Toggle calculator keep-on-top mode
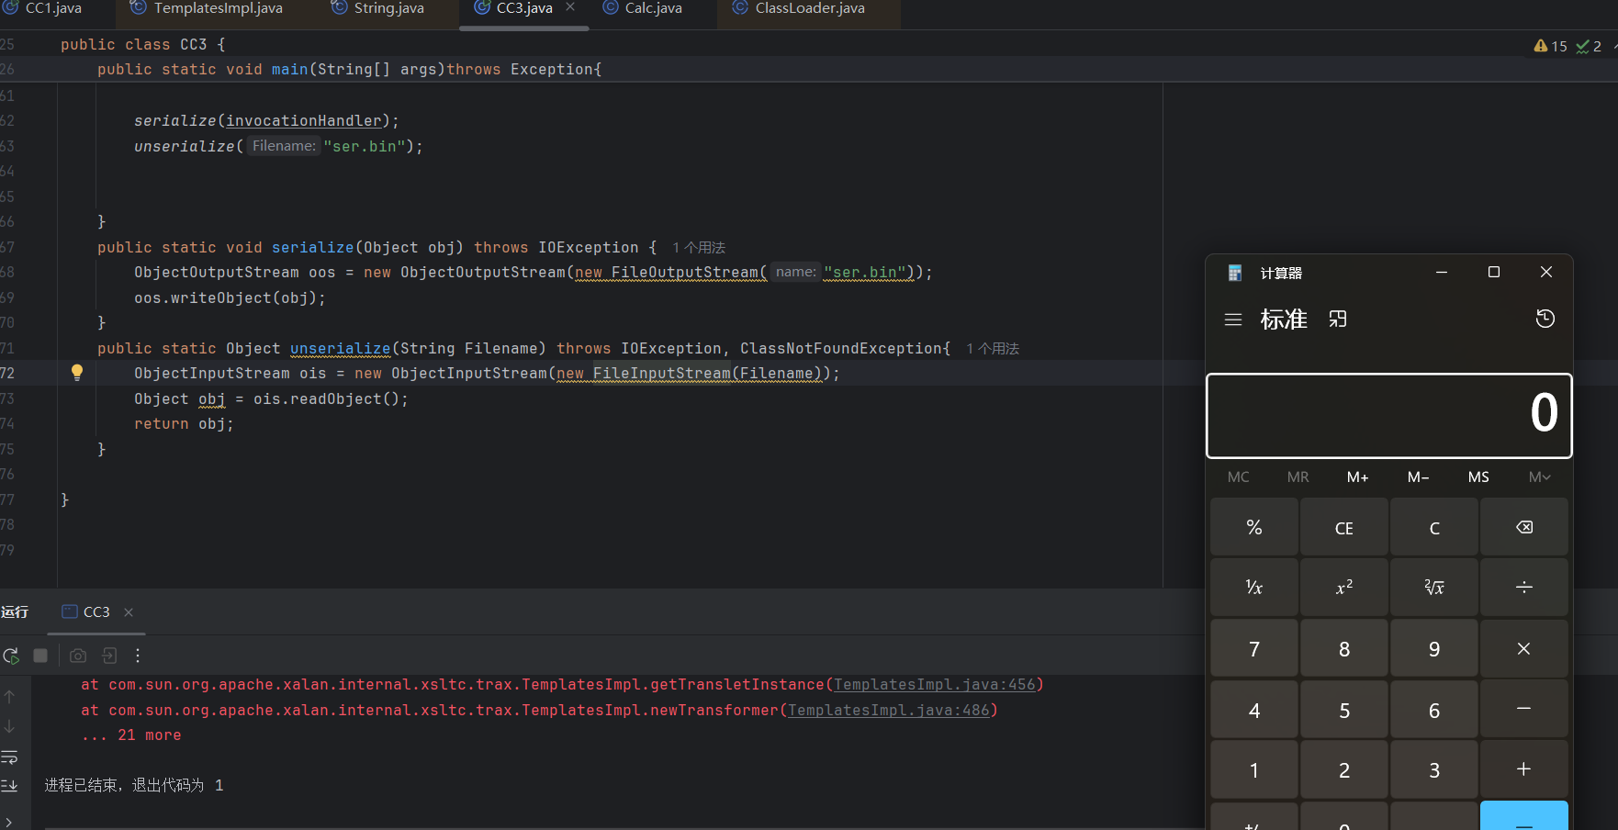 [x=1338, y=319]
